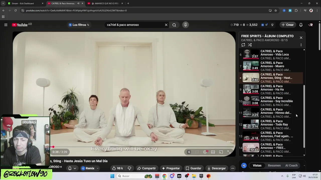Viewport: 321px width, 180px height.
Task: Go to YouTube home via logo
Action: click(x=20, y=25)
